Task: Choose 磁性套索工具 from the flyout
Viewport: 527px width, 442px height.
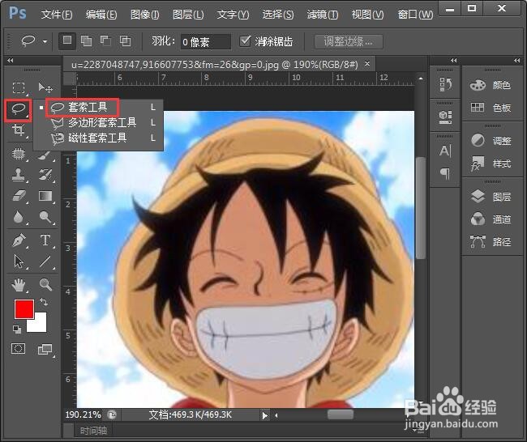Action: tap(98, 138)
